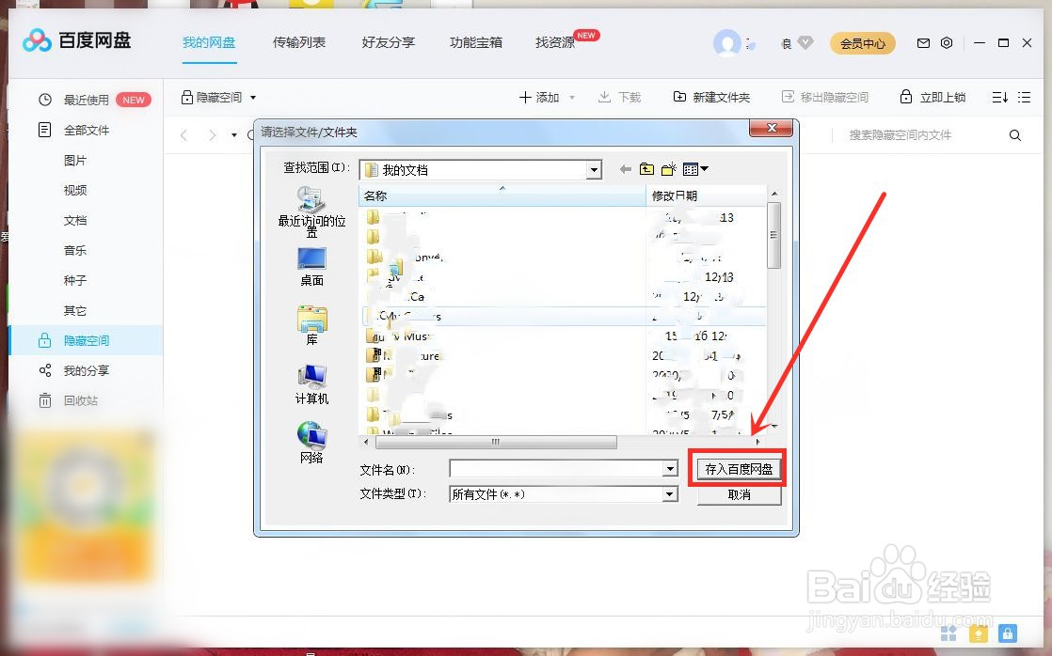Open 我的分享 in sidebar

tap(86, 370)
